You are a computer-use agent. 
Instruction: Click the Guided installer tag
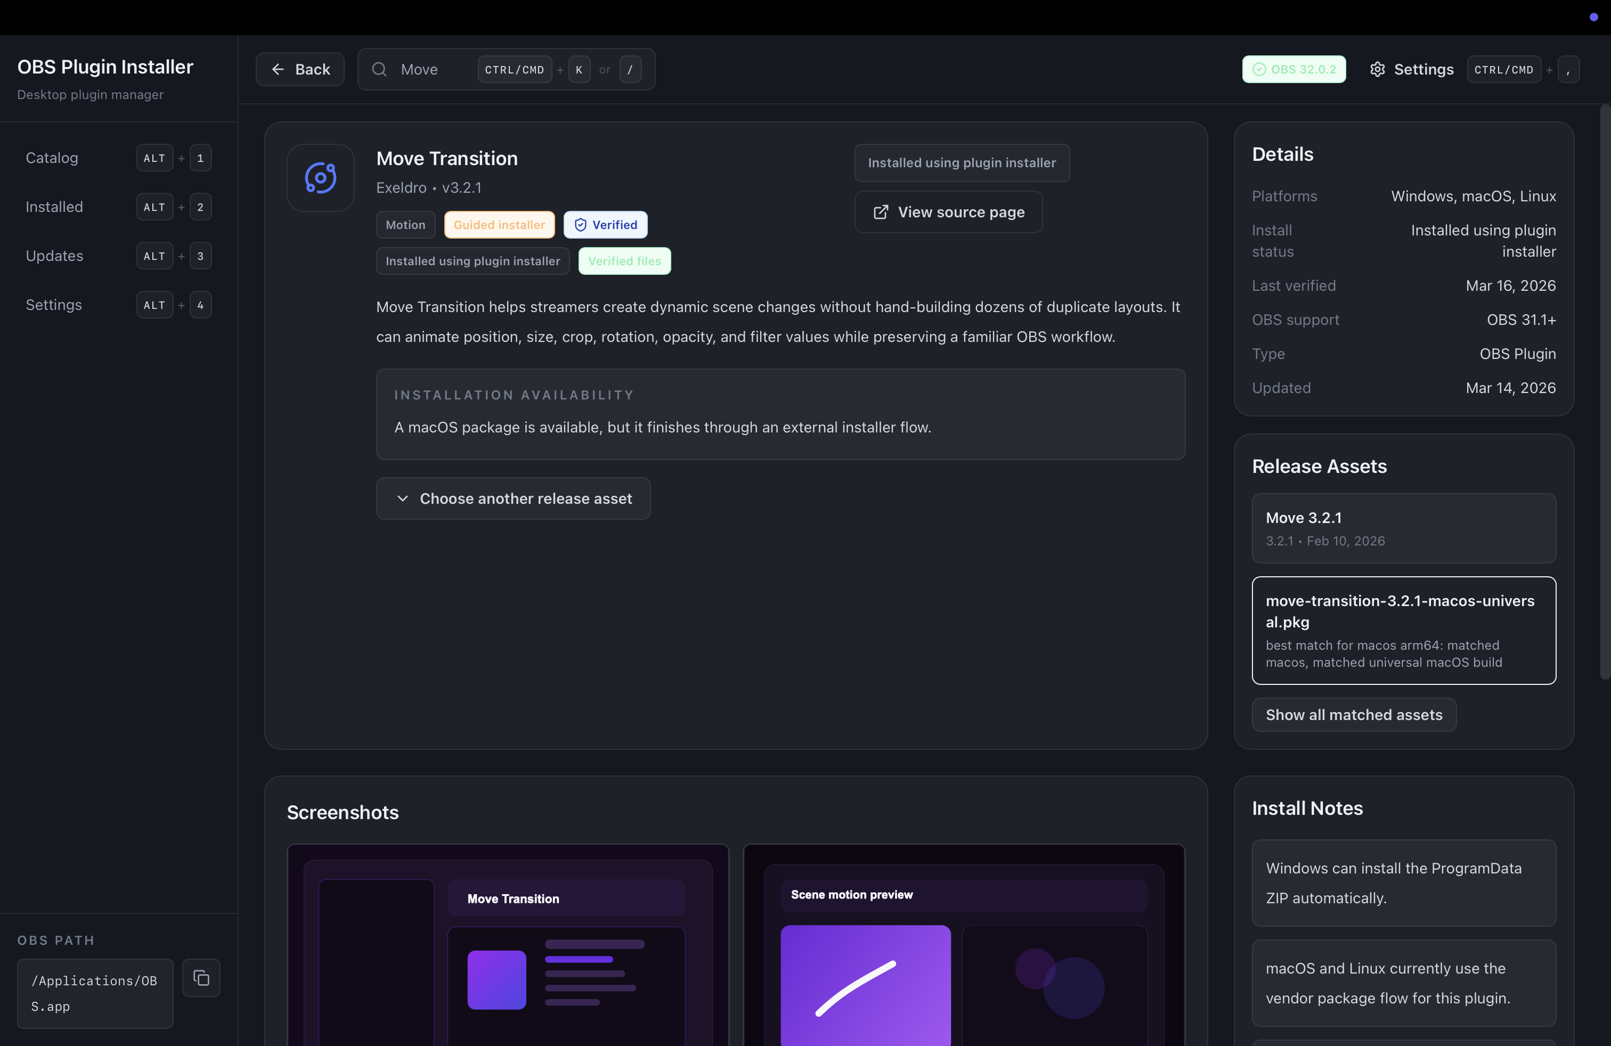[x=499, y=224]
